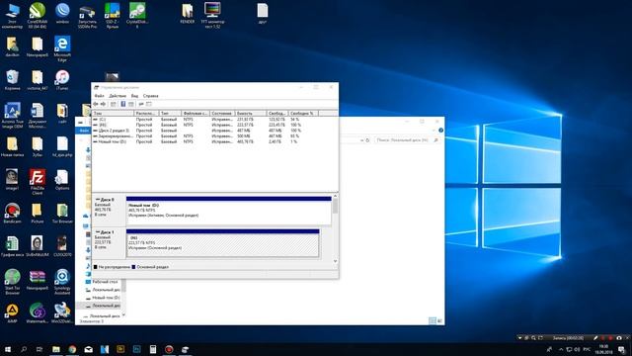Viewport: 632px width, 356px height.
Task: Open the Действие menu
Action: [x=118, y=96]
